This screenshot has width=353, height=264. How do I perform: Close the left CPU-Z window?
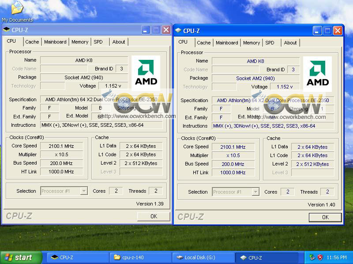coord(166,30)
